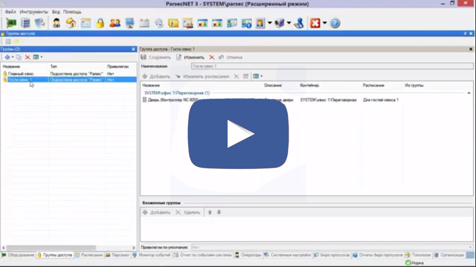Open the Файл menu
This screenshot has width=476, height=267.
[10, 12]
